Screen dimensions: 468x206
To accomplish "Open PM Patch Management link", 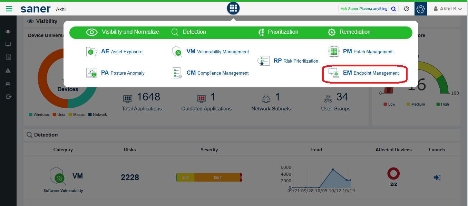I will 368,52.
